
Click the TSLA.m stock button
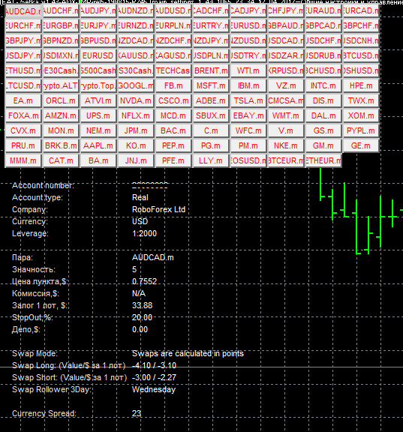[x=248, y=100]
